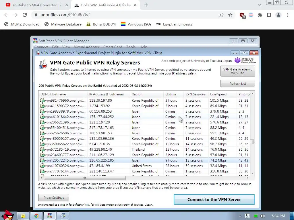294x220 pixels.
Task: Open the Chrome profile avatar icon
Action: coord(278,15)
